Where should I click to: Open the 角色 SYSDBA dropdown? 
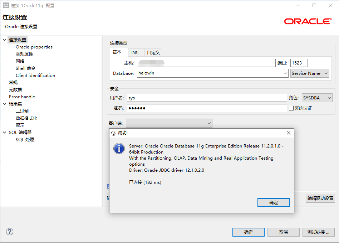(329, 98)
